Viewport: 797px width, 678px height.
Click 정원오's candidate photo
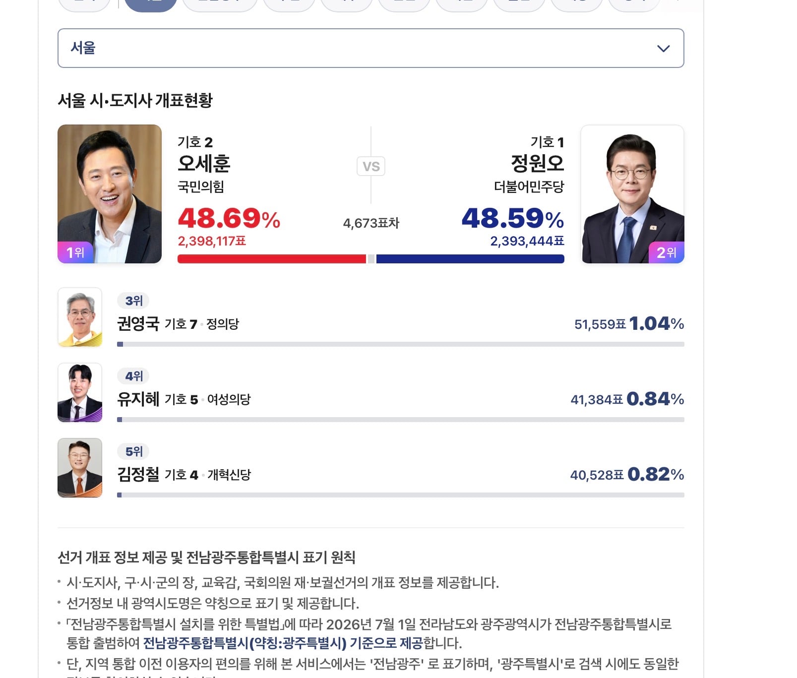(632, 194)
